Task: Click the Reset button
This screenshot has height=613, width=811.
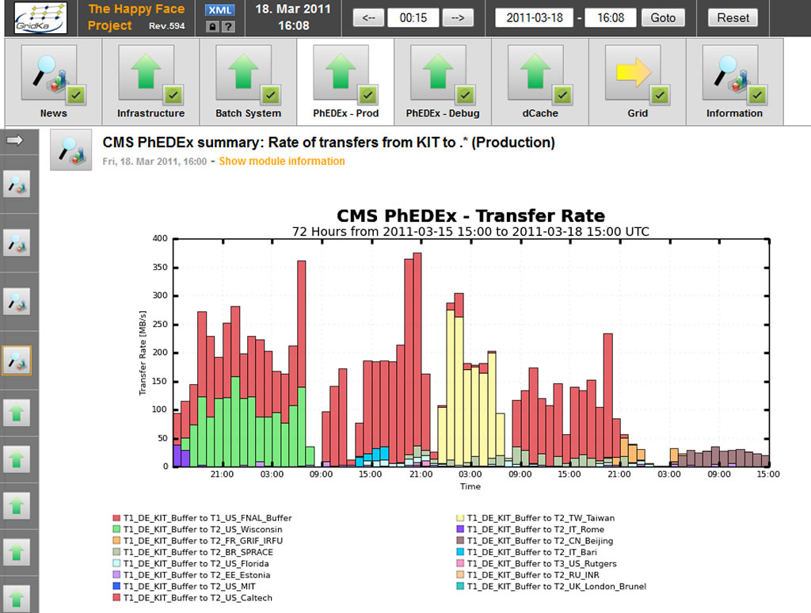Action: click(733, 17)
